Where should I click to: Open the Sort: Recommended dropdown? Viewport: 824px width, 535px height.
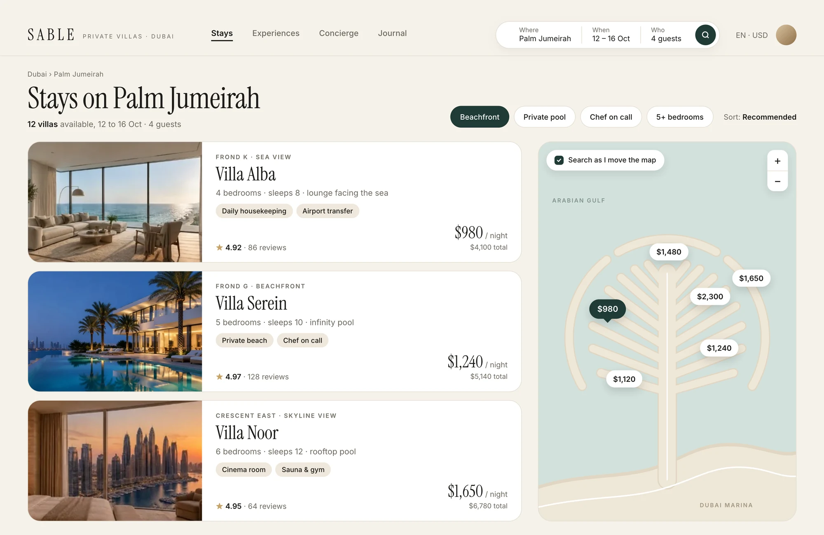760,117
